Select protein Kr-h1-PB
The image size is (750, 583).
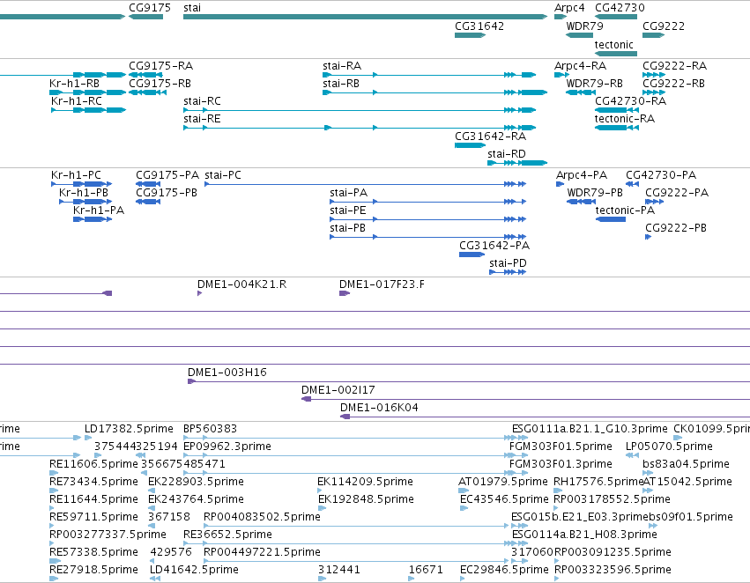pos(85,202)
